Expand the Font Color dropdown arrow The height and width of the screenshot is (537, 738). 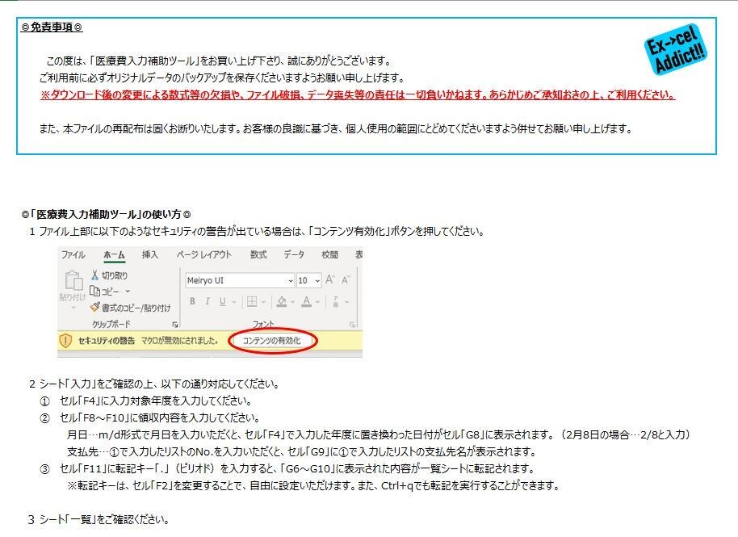pos(317,302)
